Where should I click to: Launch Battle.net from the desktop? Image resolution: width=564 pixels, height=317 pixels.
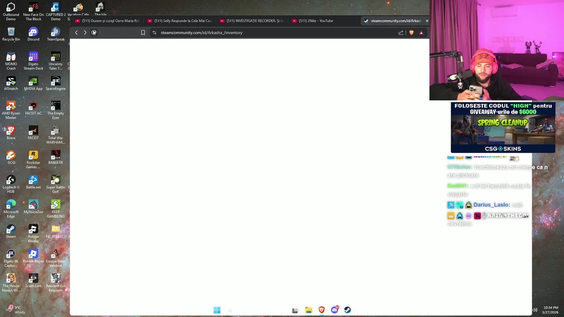[x=33, y=182]
